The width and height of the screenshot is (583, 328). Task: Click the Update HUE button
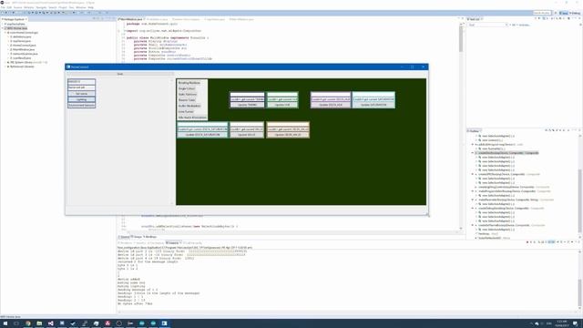click(282, 105)
